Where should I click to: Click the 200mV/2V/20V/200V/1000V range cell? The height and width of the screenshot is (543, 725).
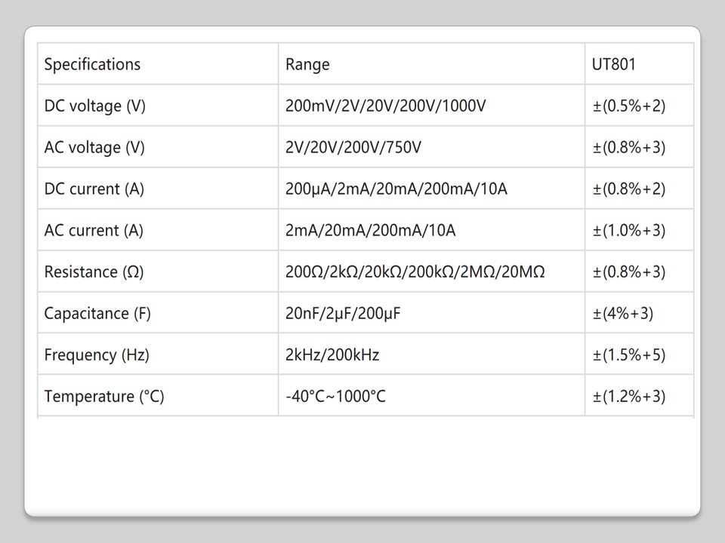[x=385, y=106]
